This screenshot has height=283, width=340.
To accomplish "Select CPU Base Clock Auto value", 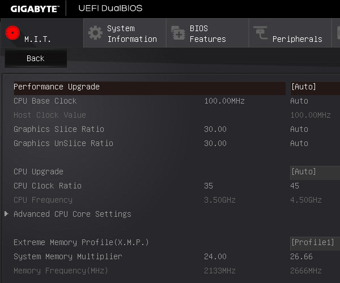I will (299, 101).
